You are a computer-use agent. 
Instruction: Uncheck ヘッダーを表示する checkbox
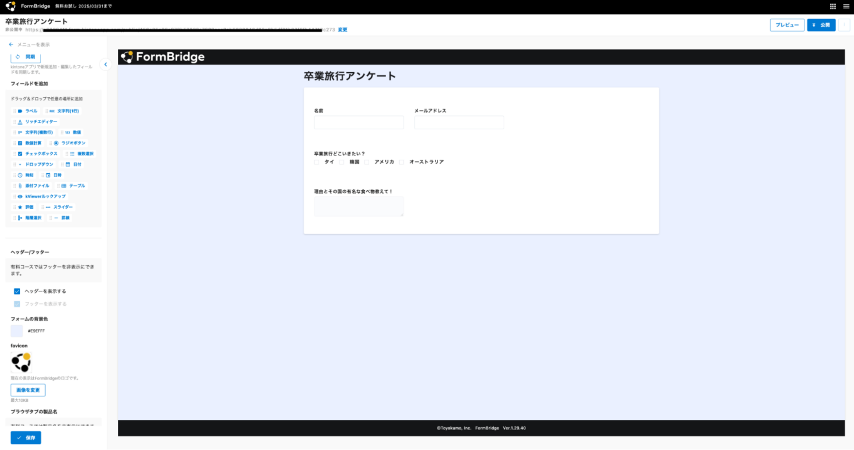[x=17, y=291]
